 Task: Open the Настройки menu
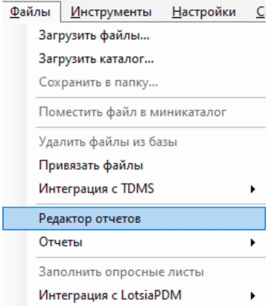tap(204, 12)
